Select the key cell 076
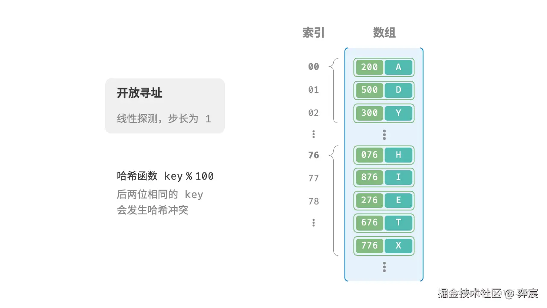547x308 pixels. tap(369, 155)
